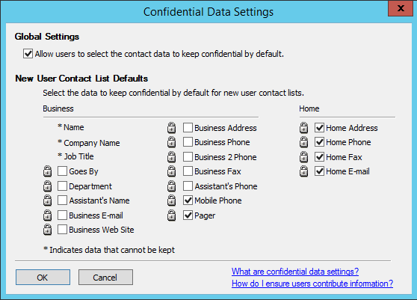Uncheck the Home Fax checkbox

[x=319, y=157]
